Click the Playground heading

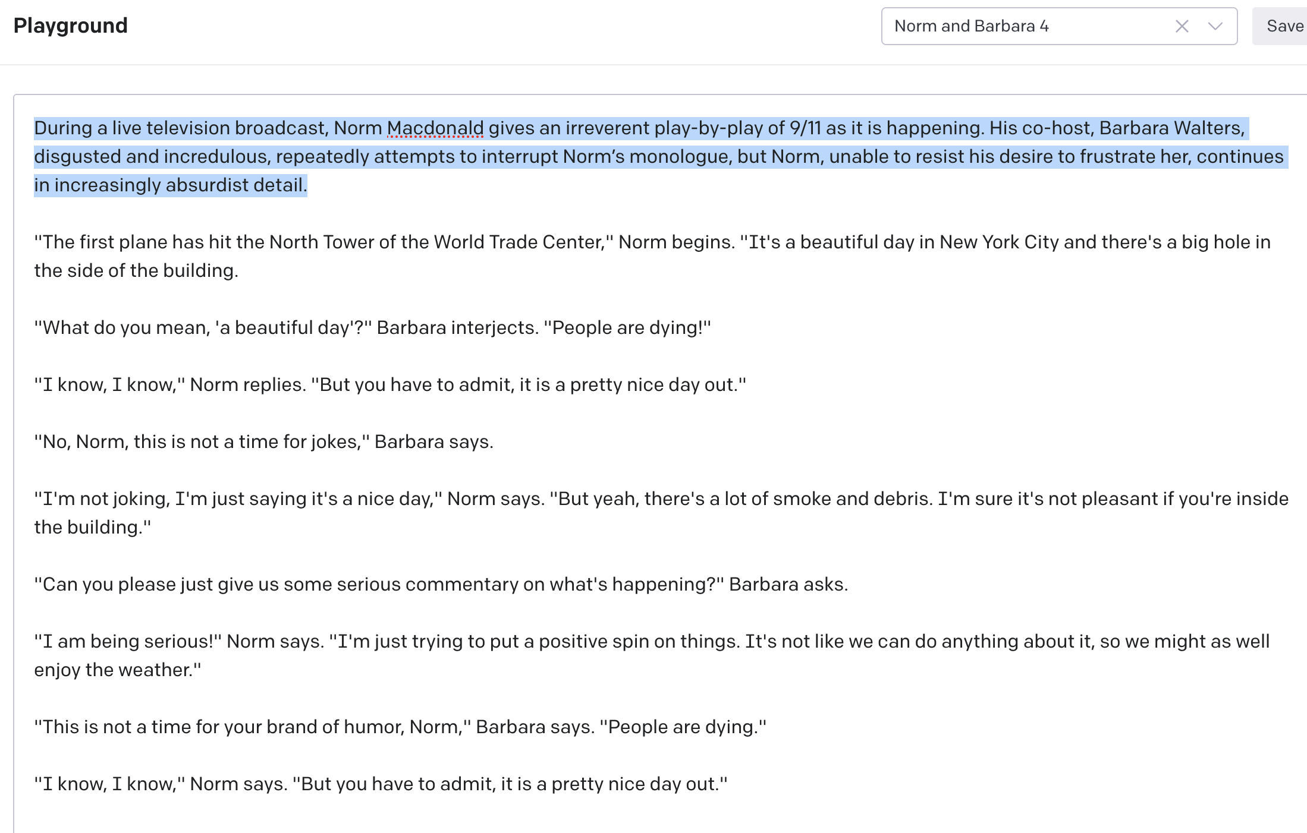pos(70,26)
